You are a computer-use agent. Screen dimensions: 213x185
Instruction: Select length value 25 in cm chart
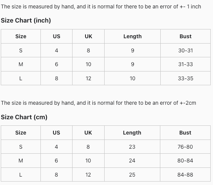(x=132, y=175)
